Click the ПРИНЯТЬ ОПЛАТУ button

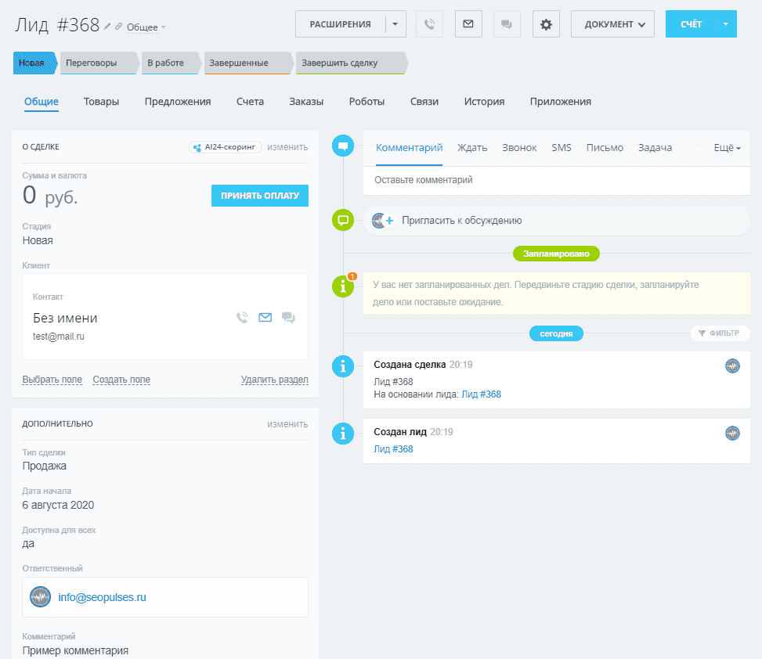click(x=259, y=196)
